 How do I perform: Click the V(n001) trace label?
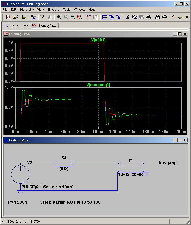pyautogui.click(x=98, y=40)
